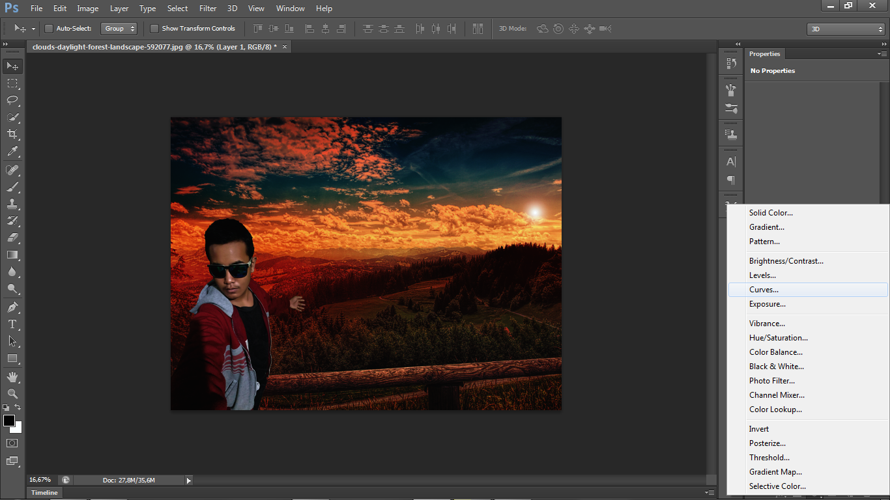Choose Hue/Saturation... adjustment entry
Viewport: 890px width, 500px height.
[x=778, y=338]
